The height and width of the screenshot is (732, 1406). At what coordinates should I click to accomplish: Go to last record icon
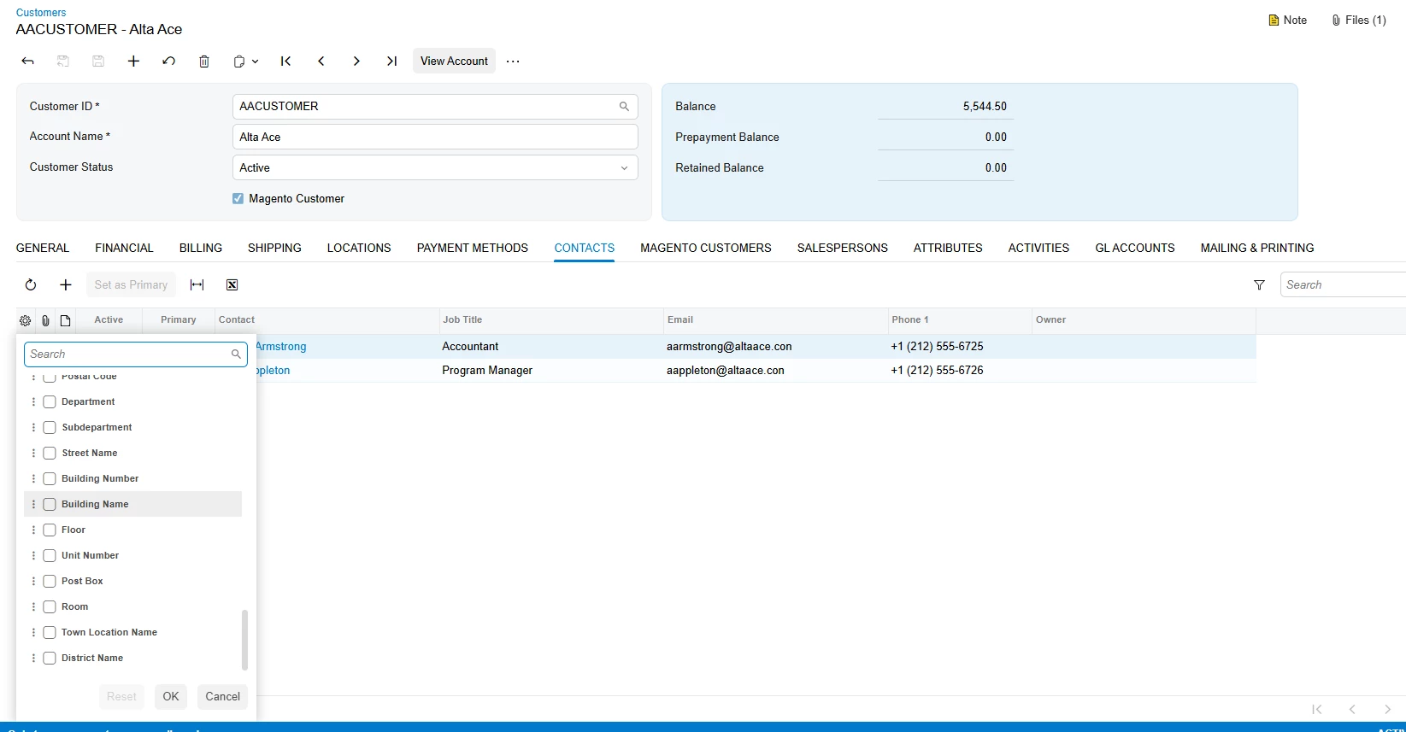pos(391,61)
